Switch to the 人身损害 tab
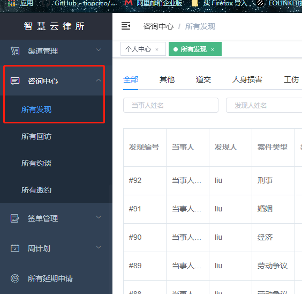Image resolution: width=302 pixels, height=294 pixels. [x=247, y=79]
